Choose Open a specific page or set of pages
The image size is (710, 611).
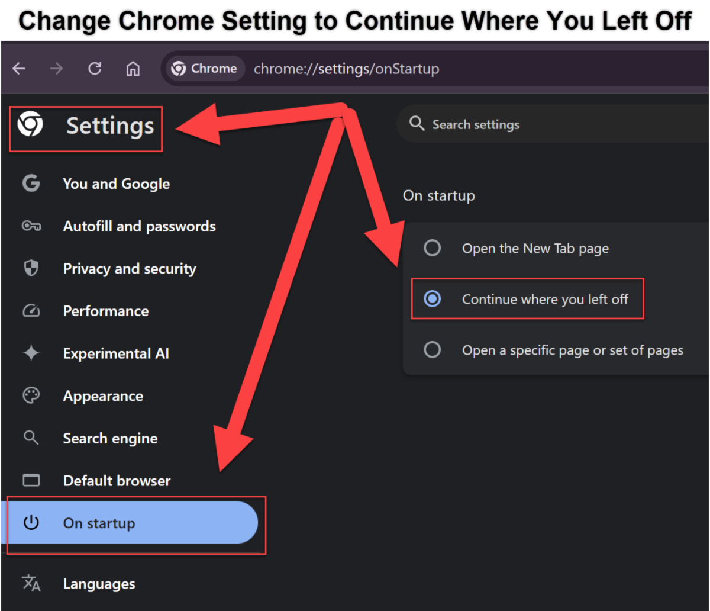[x=433, y=350]
